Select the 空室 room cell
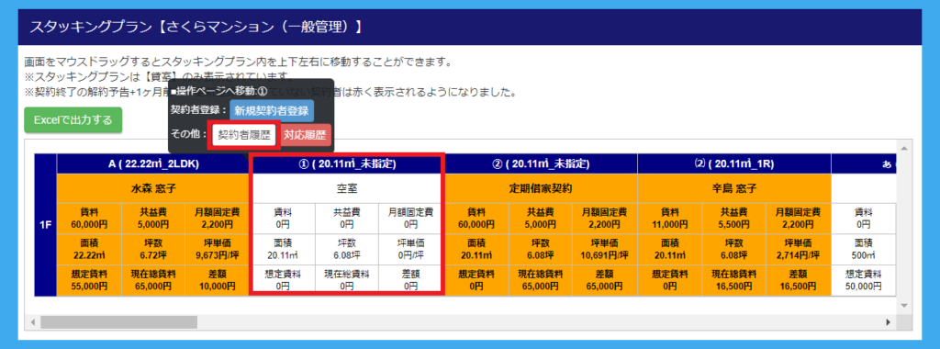Viewport: 940px width, 349px height. 346,188
